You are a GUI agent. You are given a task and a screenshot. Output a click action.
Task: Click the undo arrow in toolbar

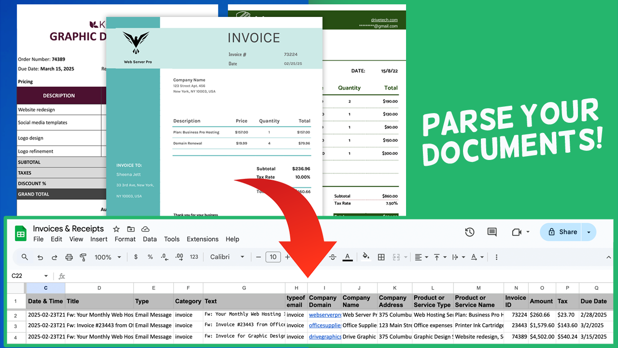[x=40, y=257]
